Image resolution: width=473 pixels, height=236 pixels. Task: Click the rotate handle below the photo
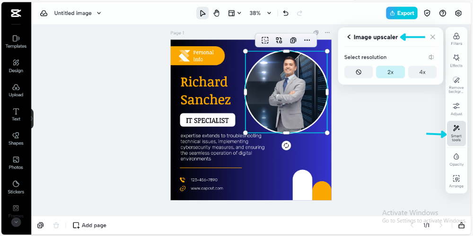286,146
